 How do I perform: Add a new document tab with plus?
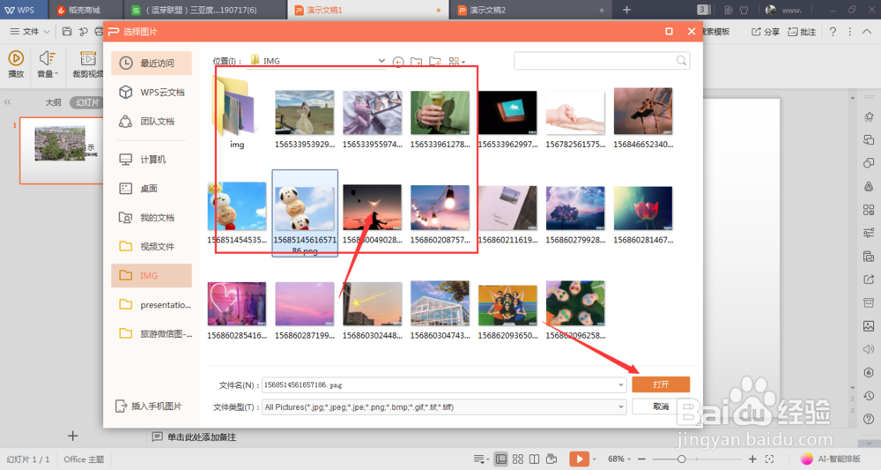tap(627, 10)
